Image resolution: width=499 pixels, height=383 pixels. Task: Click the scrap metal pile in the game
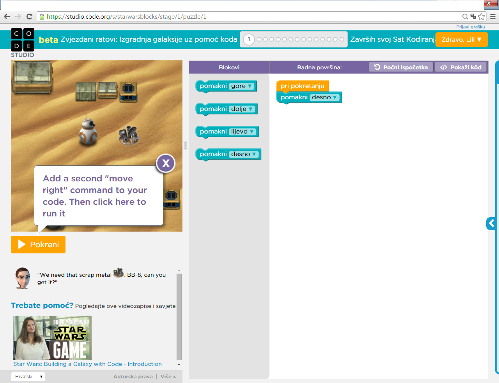tap(129, 135)
